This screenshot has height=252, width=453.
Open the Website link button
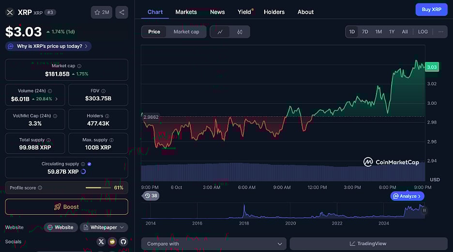click(x=60, y=227)
